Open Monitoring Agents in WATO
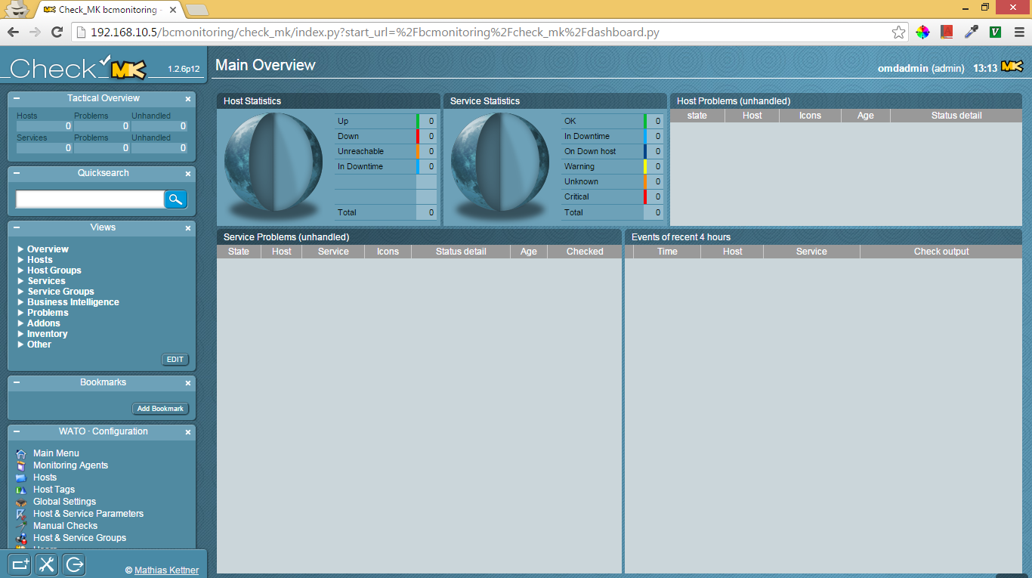Screen dimensions: 1032x578 pyautogui.click(x=70, y=465)
